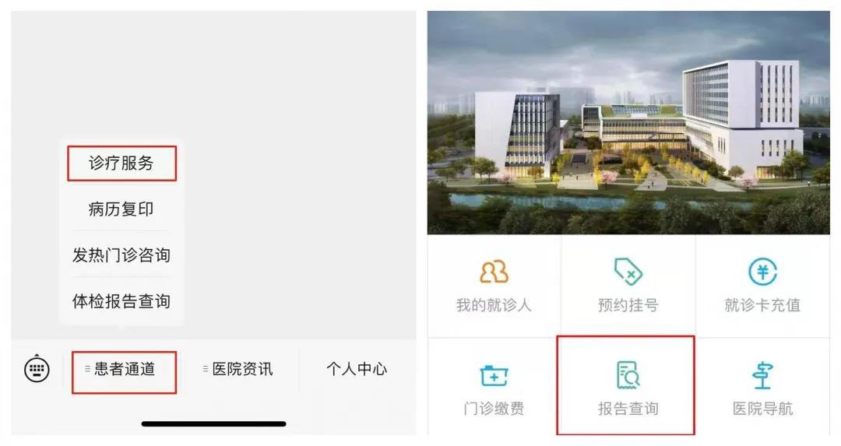
Task: Open the 个人中心 menu
Action: [357, 369]
